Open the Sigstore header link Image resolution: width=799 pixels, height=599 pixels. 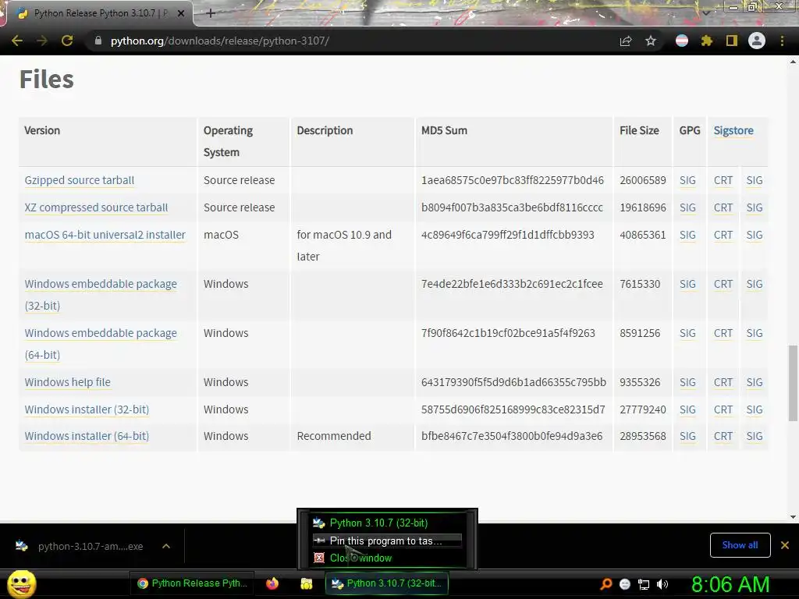point(733,130)
